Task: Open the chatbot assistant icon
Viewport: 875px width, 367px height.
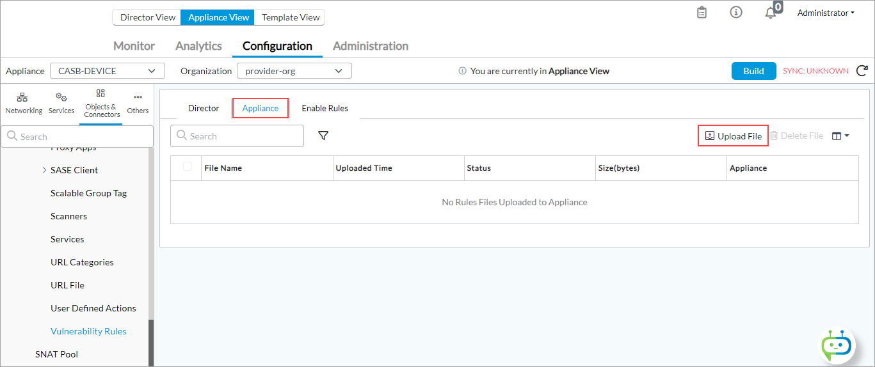Action: click(x=837, y=346)
